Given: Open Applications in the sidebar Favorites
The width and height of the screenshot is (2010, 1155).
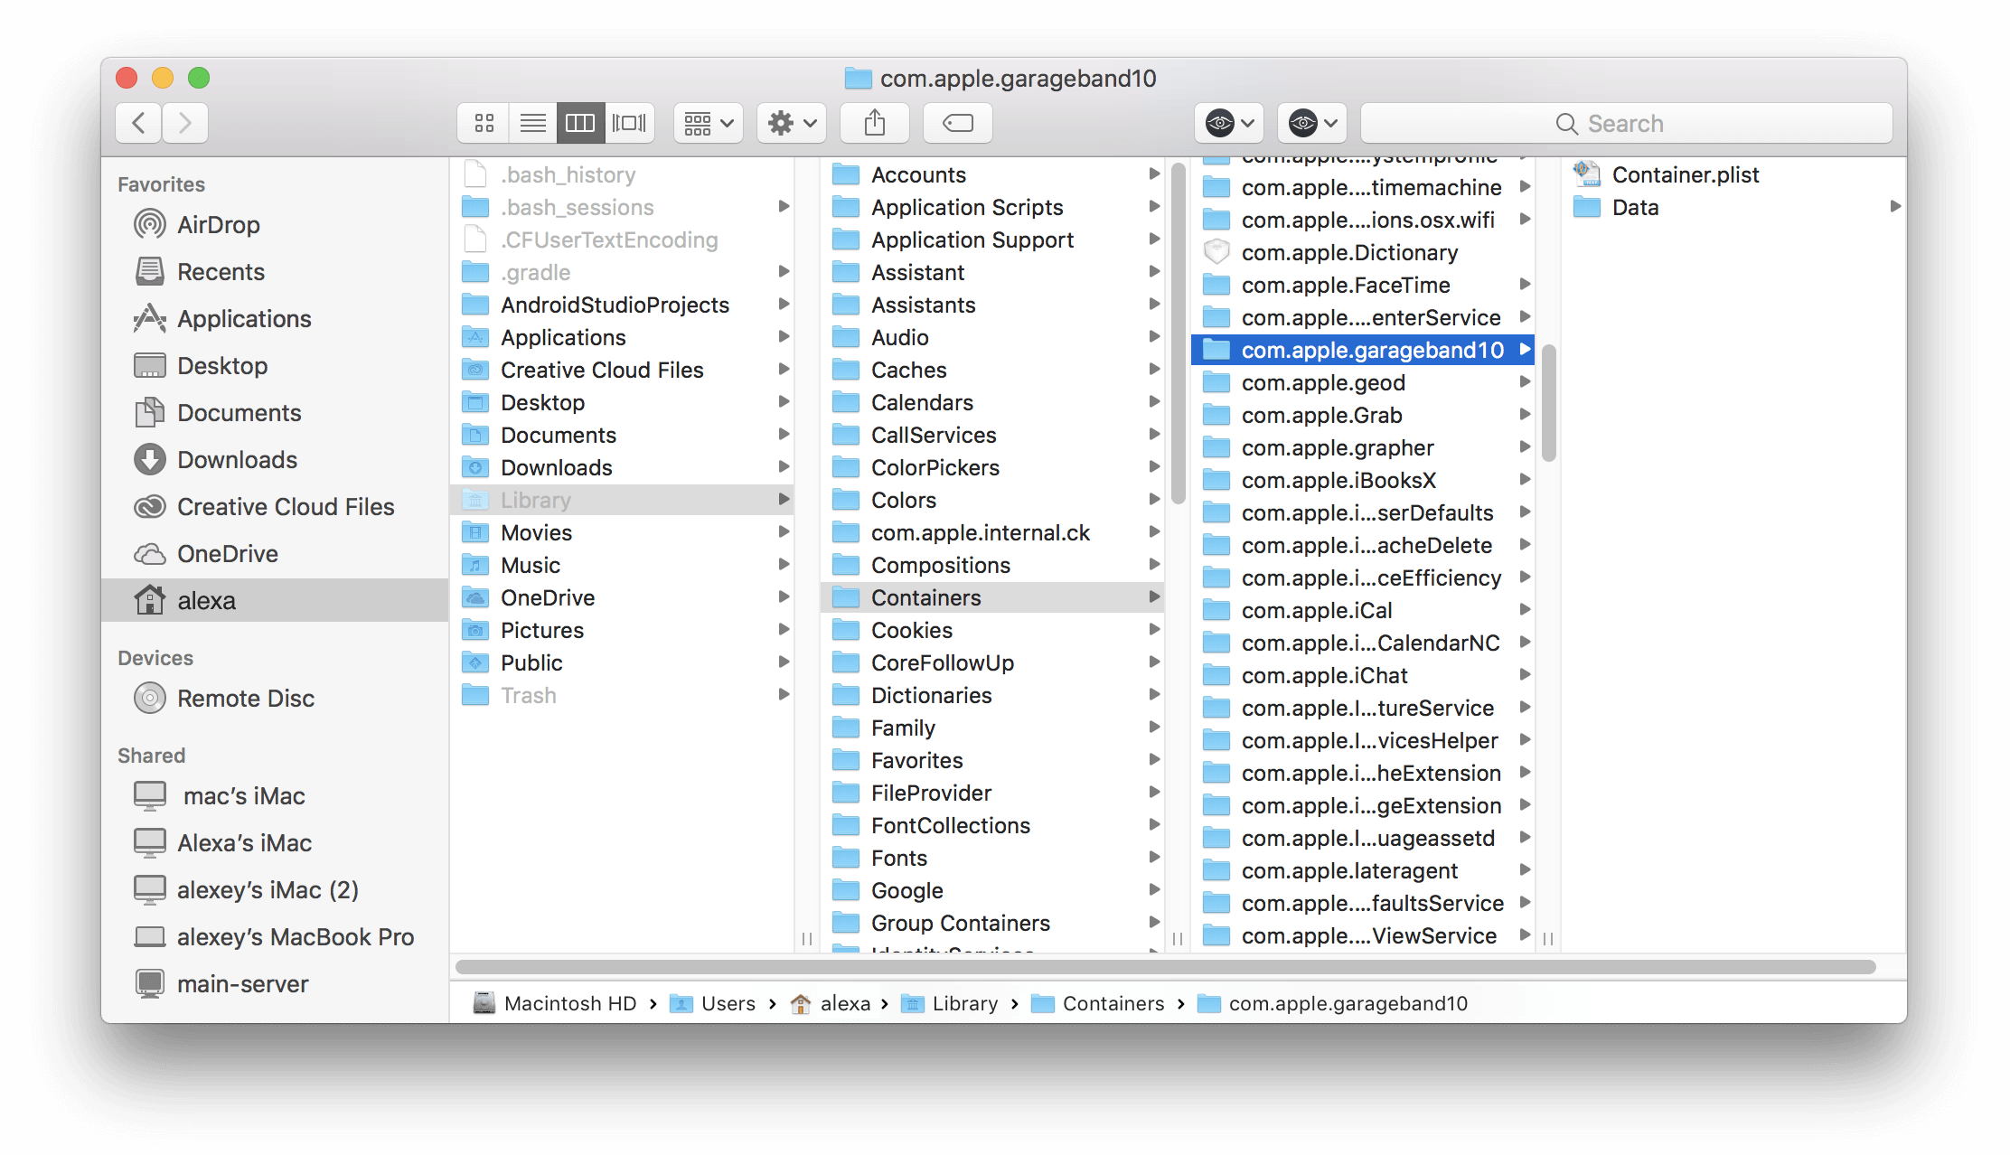Looking at the screenshot, I should [x=275, y=318].
